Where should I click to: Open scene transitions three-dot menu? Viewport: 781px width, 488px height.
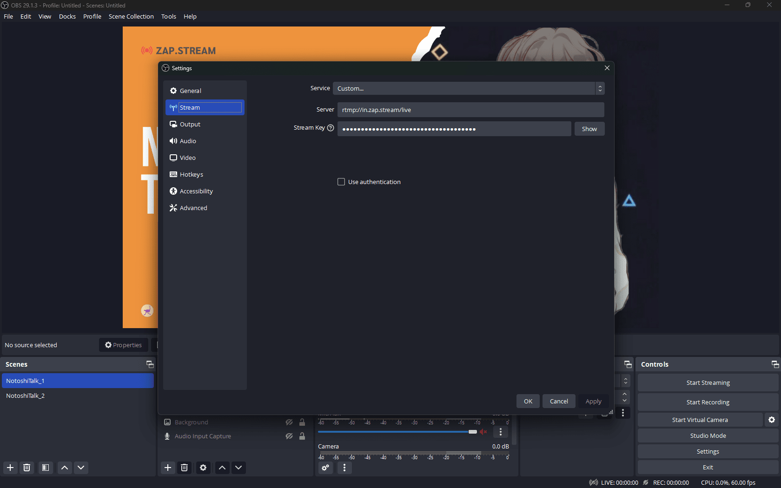click(623, 413)
